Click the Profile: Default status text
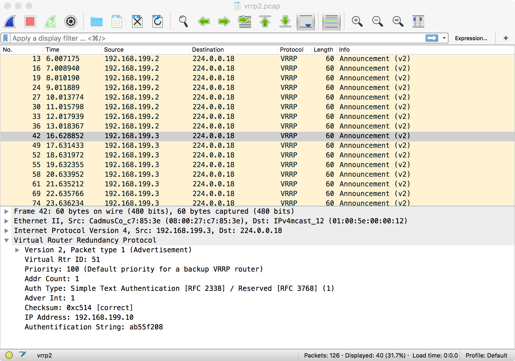 (x=486, y=355)
